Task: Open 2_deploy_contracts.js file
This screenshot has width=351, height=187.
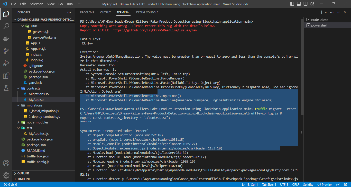Action: [44, 117]
